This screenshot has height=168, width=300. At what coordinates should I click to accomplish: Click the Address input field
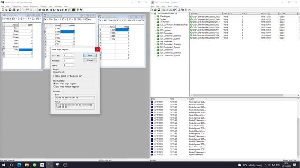coord(68,60)
